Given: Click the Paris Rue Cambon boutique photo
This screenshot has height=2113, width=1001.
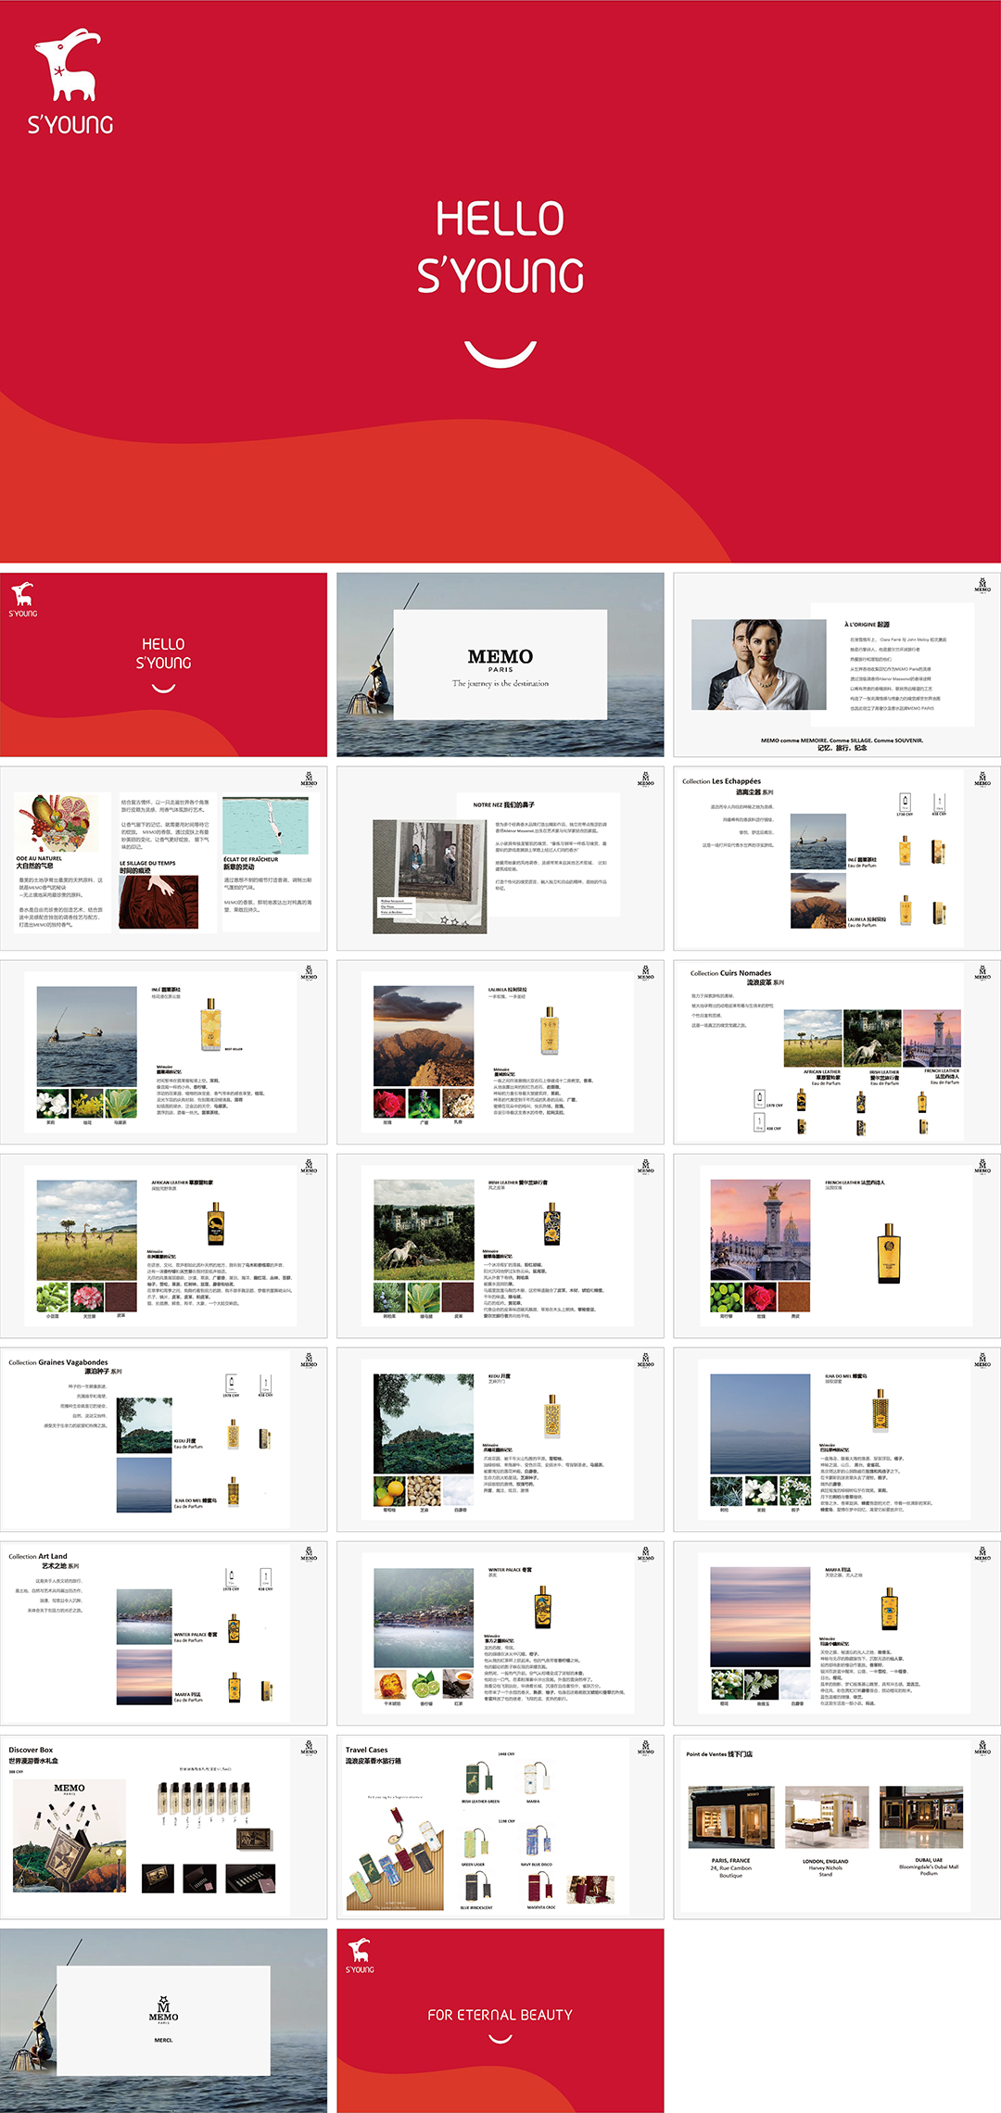Looking at the screenshot, I should (x=731, y=1817).
